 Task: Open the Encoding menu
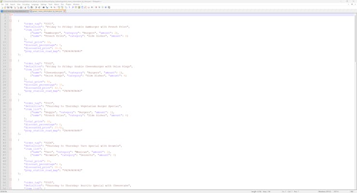point(26,4)
